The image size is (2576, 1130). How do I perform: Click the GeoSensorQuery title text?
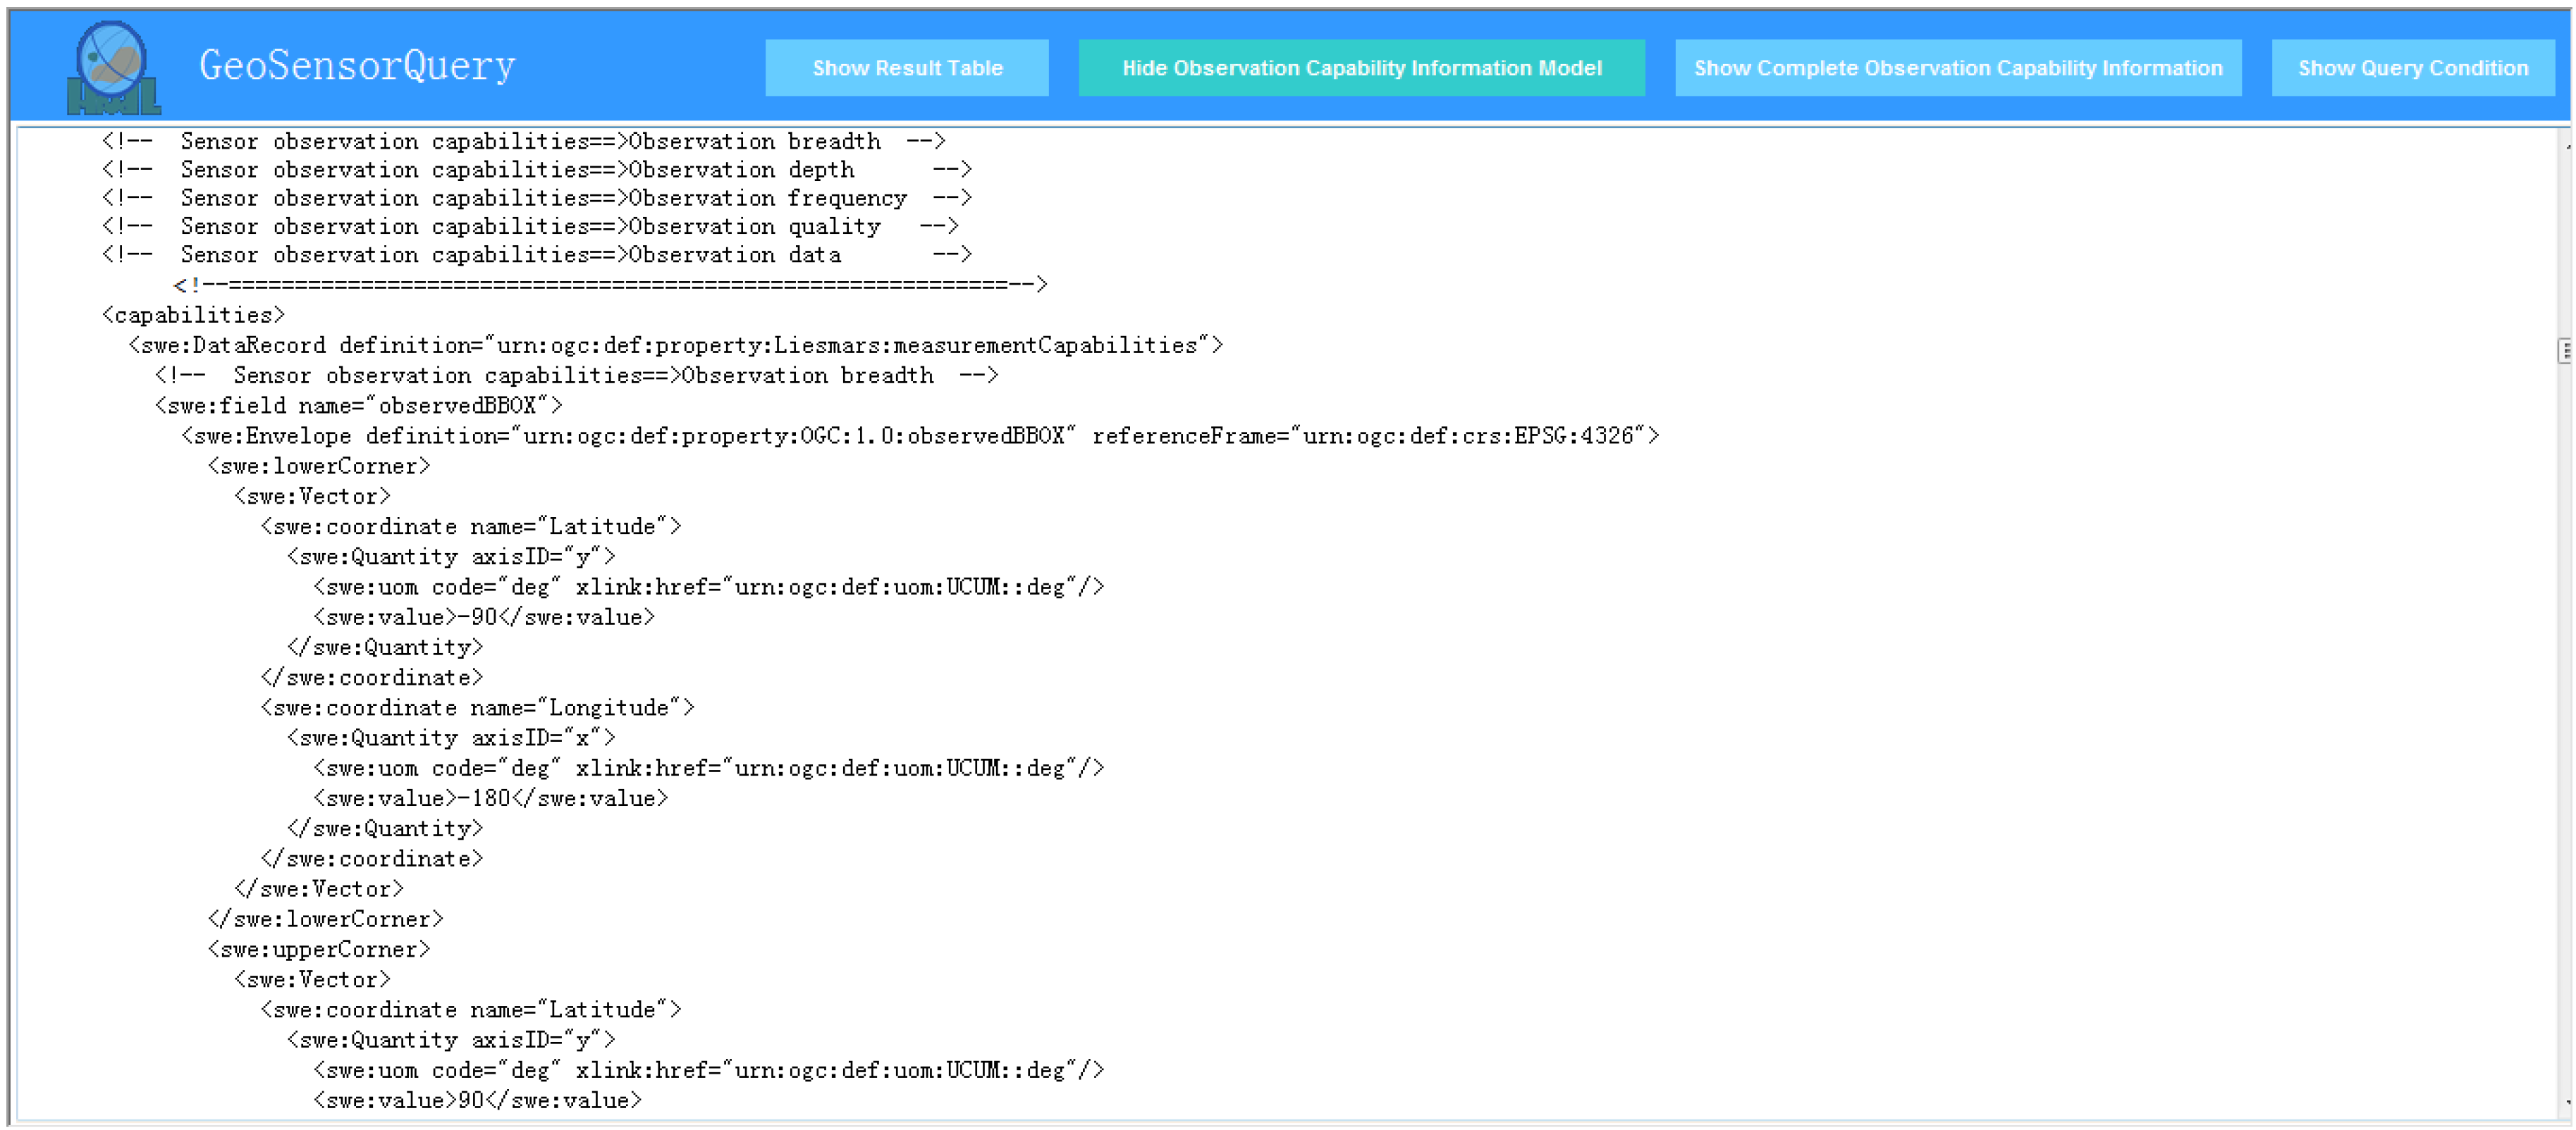tap(356, 66)
